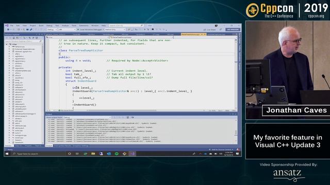Click the Task View icon on taskbar

pos(77,154)
